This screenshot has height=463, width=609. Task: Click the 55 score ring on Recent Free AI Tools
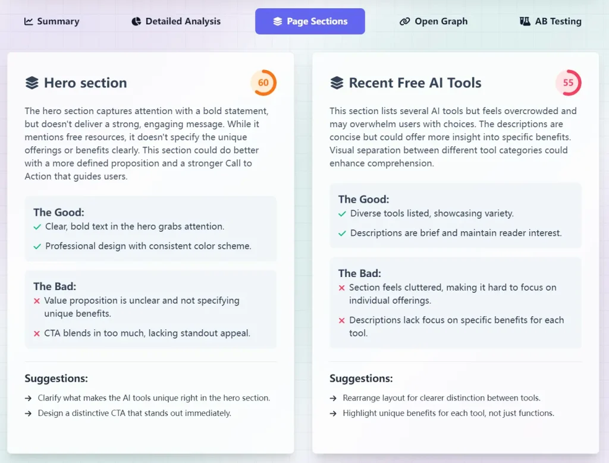[569, 83]
